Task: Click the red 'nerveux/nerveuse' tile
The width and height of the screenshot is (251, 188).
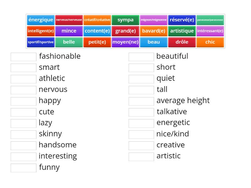Action: pos(69,20)
